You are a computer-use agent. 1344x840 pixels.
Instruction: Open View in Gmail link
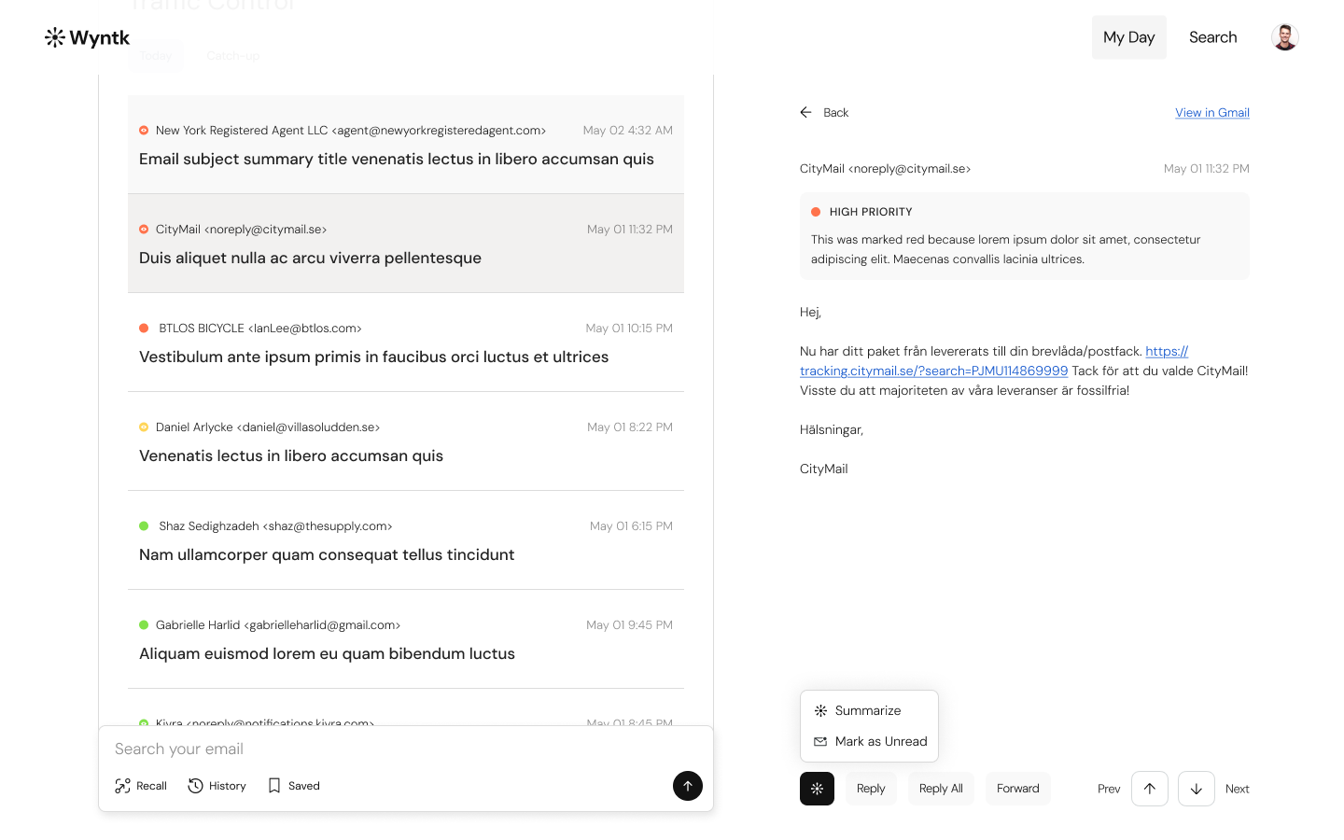pos(1212,112)
